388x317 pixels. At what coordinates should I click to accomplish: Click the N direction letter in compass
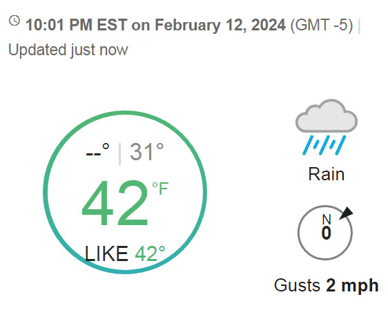(x=327, y=220)
